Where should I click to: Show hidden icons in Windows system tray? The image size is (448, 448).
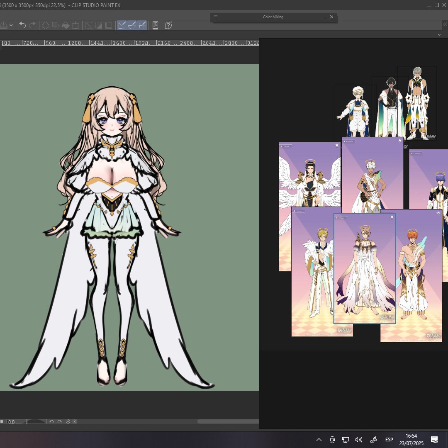coord(319,439)
